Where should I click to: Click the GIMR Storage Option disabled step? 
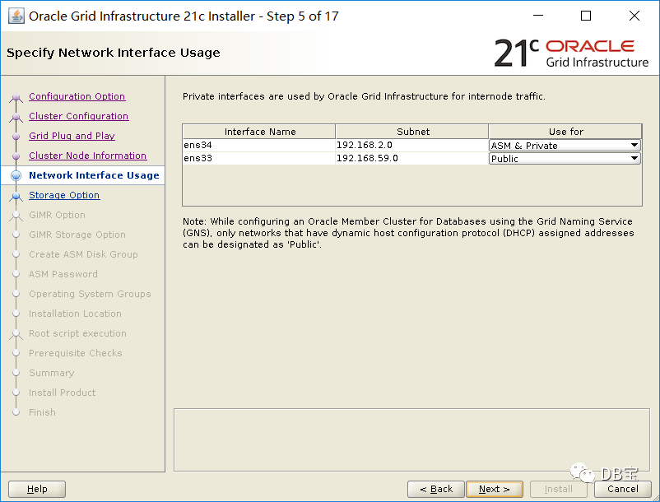pos(77,235)
